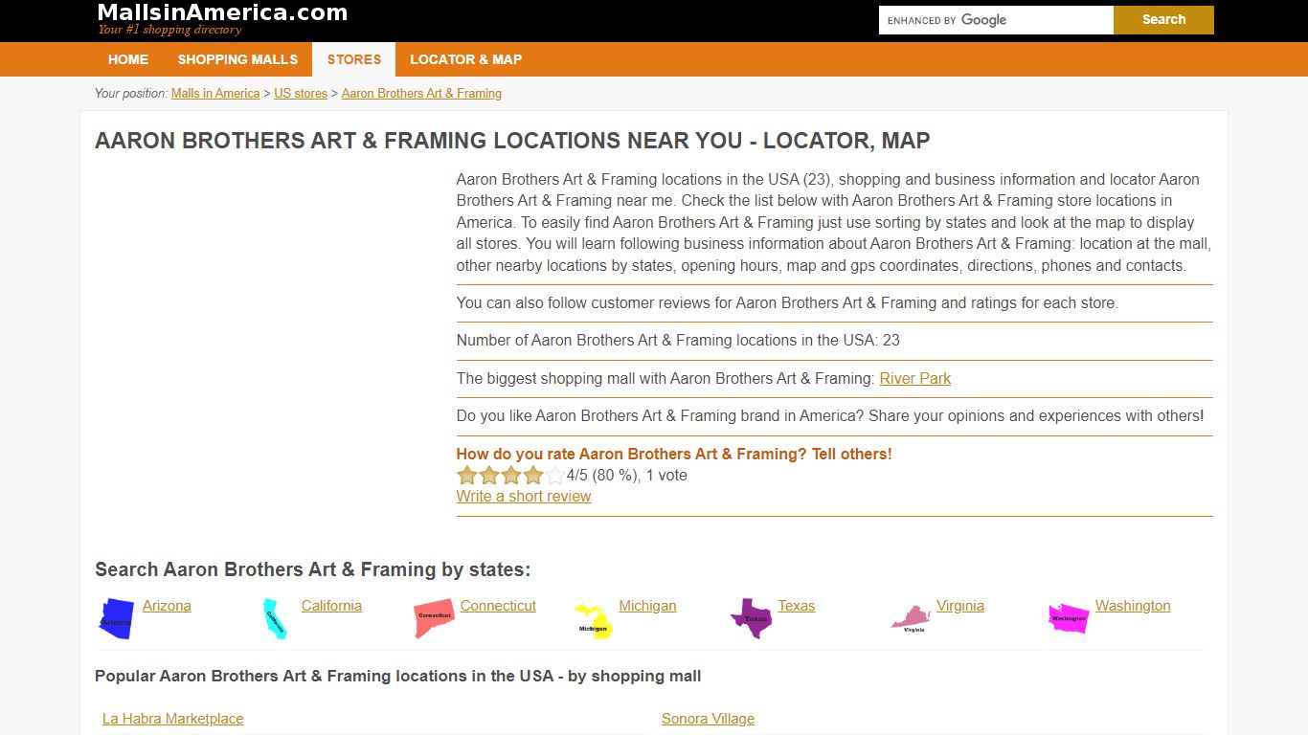Image resolution: width=1308 pixels, height=735 pixels.
Task: Click the 'How do you rate' heading text
Action: pos(674,454)
